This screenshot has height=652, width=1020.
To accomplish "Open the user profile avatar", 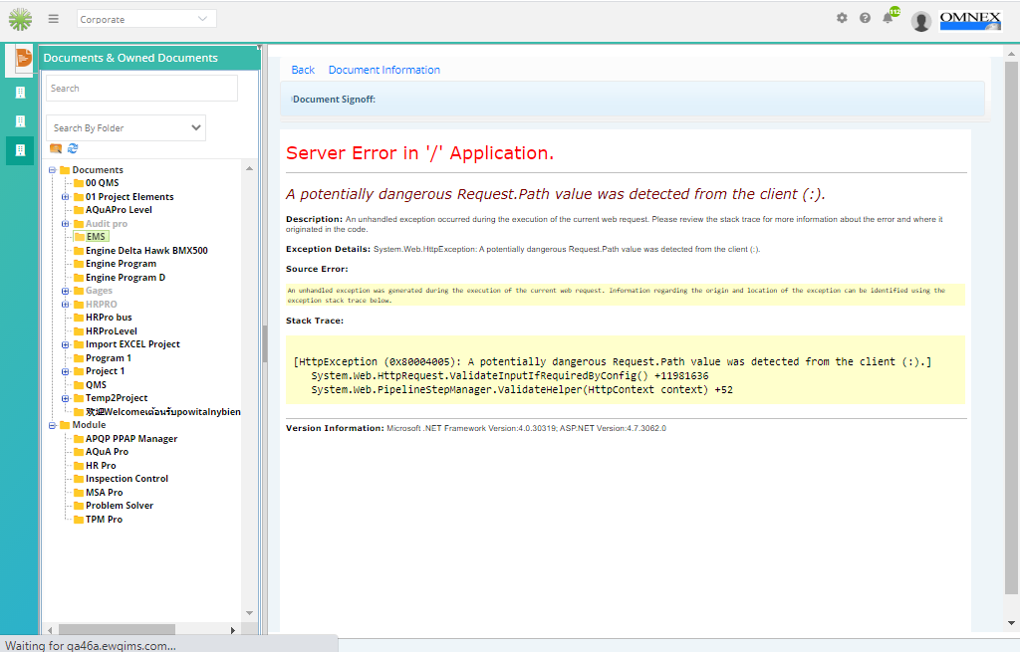I will [921, 21].
